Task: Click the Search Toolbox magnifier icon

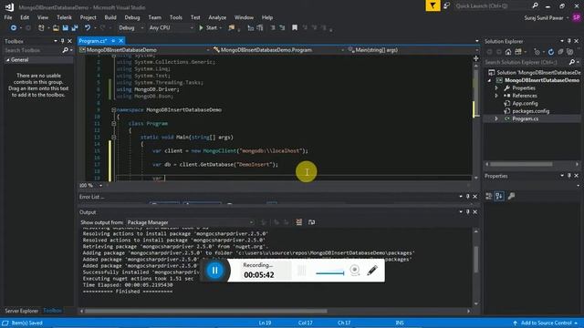Action: [66, 50]
